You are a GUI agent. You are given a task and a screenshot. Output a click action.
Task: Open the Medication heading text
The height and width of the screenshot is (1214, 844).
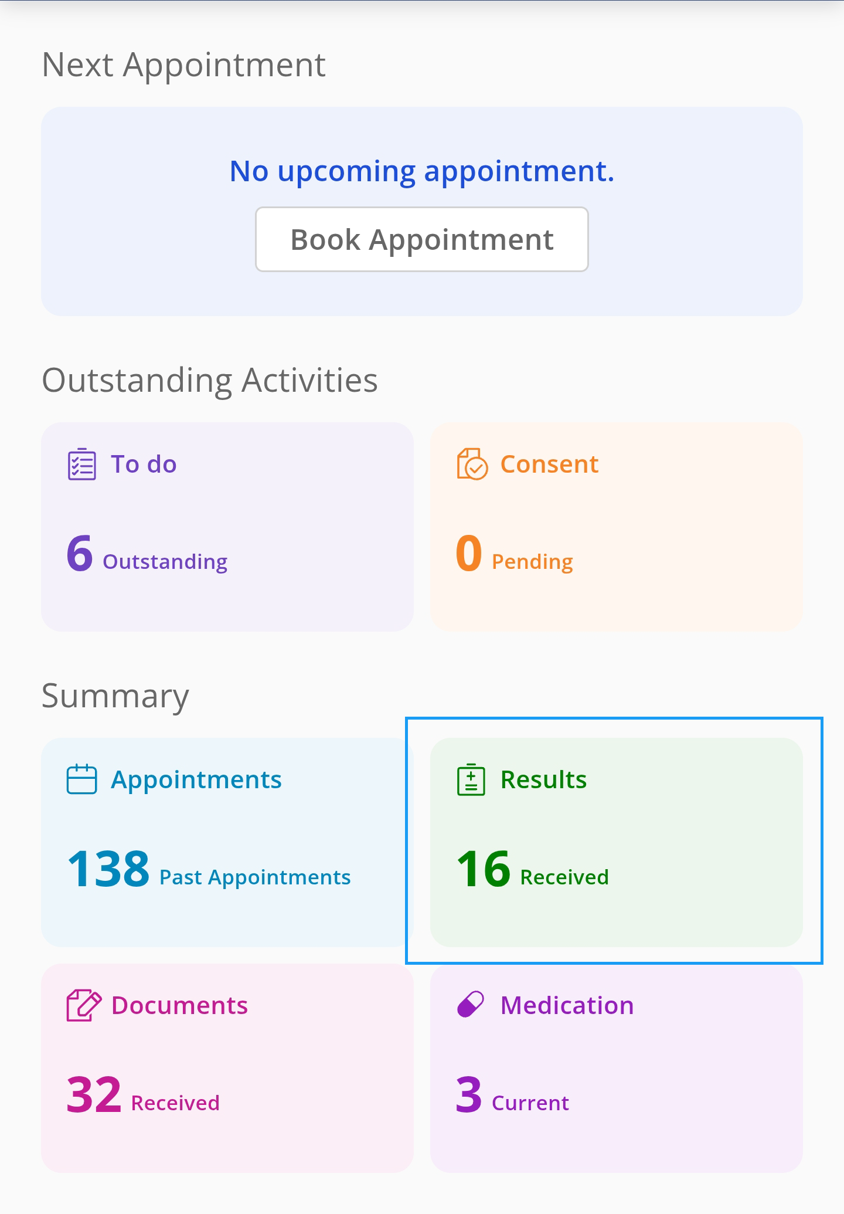click(x=567, y=1005)
